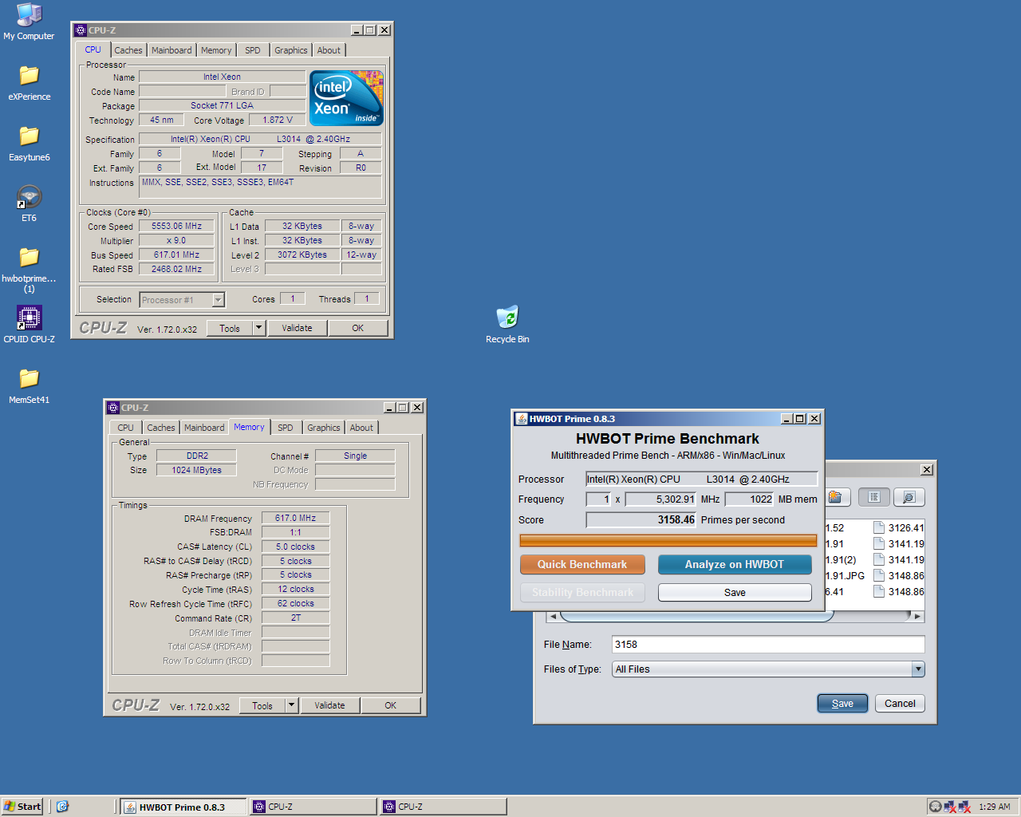This screenshot has width=1021, height=817.
Task: Select the 3126.41 file icon
Action: point(878,527)
